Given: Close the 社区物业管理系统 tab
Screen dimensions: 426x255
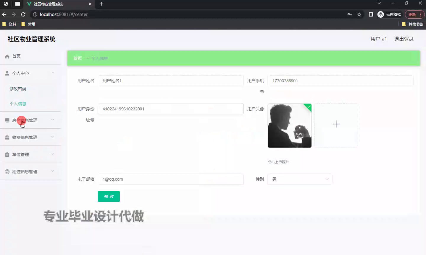Looking at the screenshot, I should coord(90,4).
